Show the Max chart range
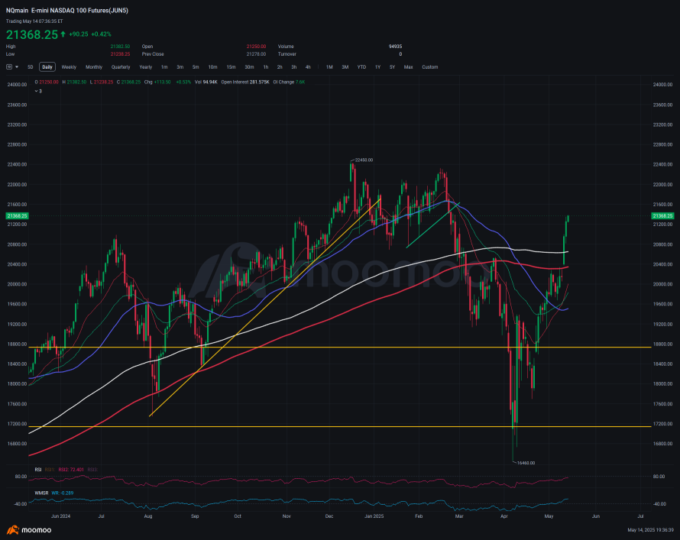680x540 pixels. [409, 67]
